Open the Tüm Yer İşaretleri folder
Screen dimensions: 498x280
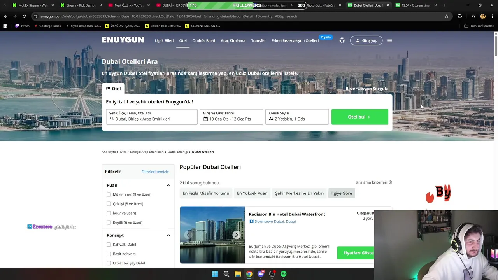click(x=479, y=26)
